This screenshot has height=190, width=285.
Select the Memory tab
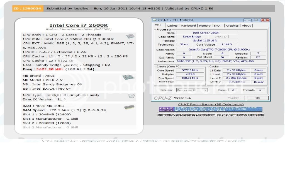[205, 26]
